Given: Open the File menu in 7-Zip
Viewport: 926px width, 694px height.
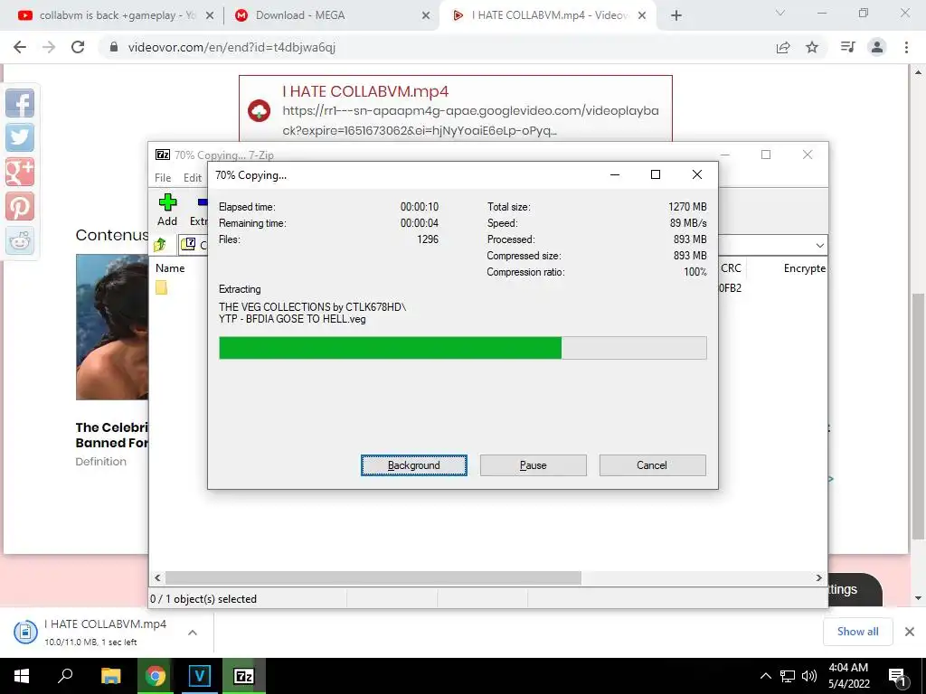Looking at the screenshot, I should pyautogui.click(x=163, y=178).
